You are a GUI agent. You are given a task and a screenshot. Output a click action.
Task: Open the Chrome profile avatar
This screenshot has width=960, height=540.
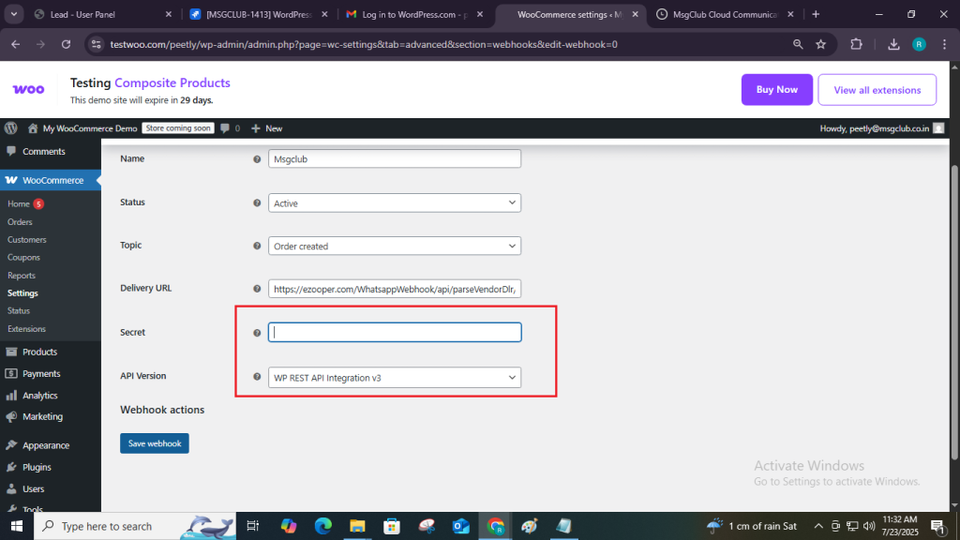pos(919,44)
